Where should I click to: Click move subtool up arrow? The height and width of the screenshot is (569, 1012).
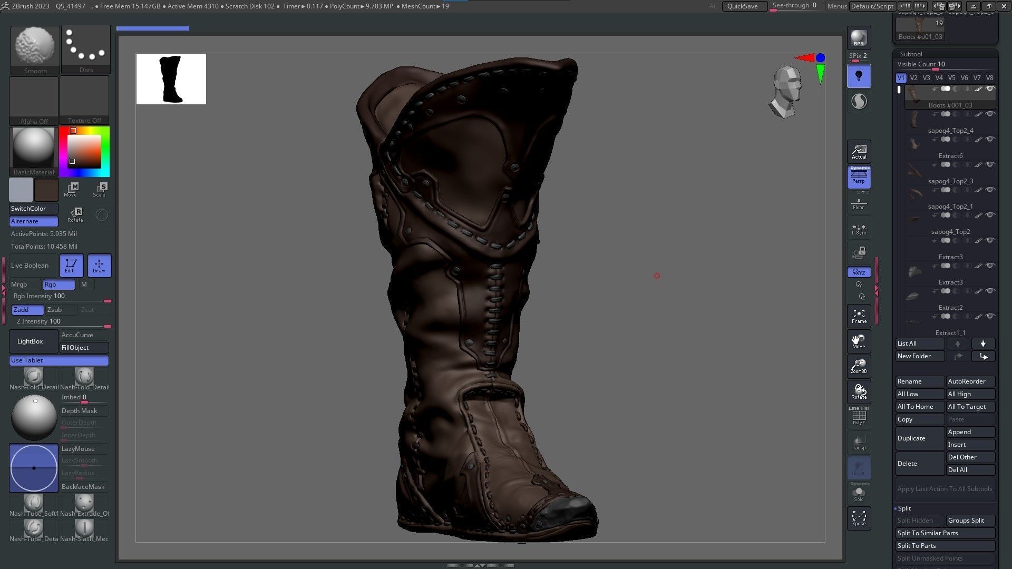(958, 344)
